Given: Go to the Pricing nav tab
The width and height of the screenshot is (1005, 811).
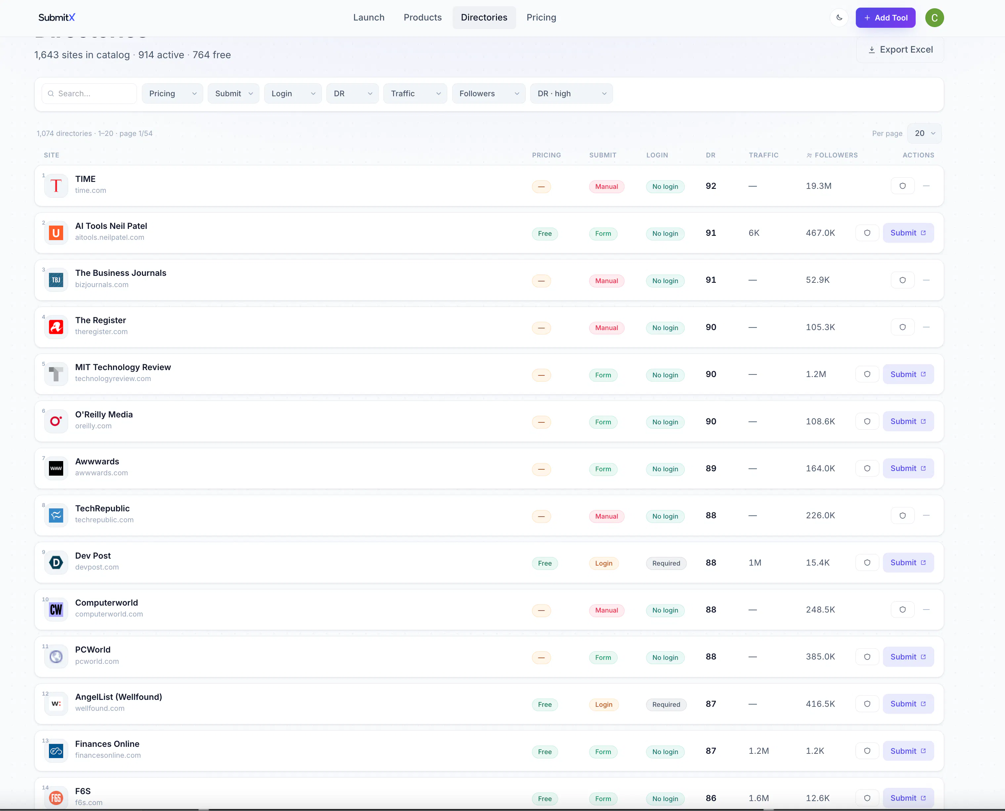Looking at the screenshot, I should point(542,18).
